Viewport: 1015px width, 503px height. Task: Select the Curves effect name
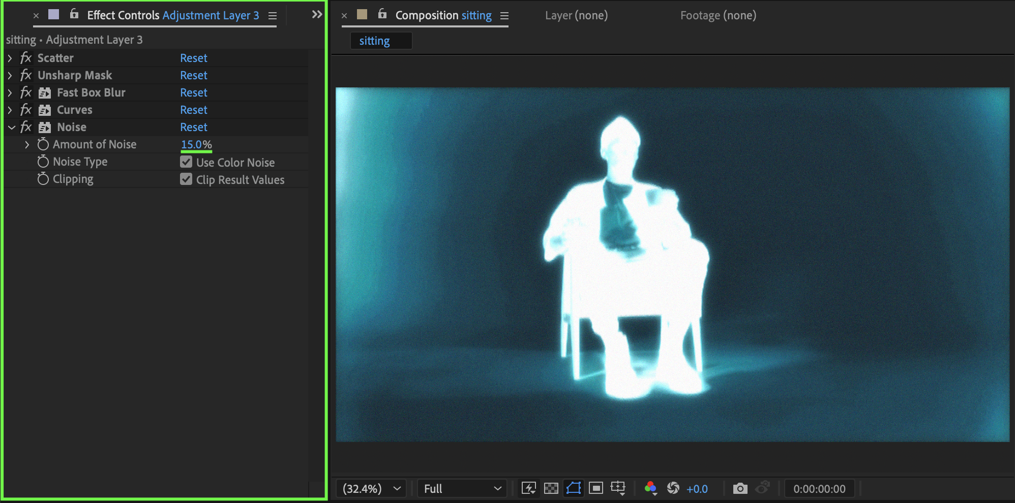click(75, 110)
